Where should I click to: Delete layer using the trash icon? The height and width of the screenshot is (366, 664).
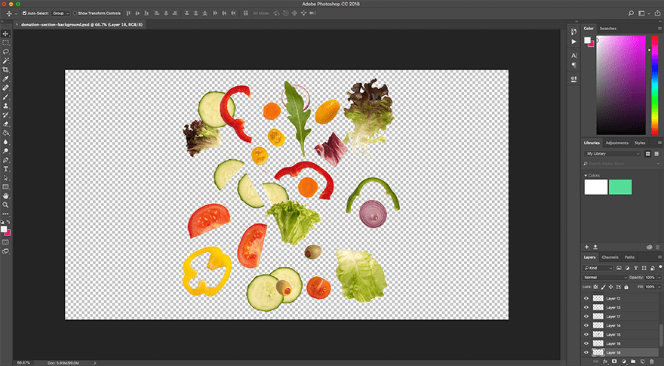651,361
